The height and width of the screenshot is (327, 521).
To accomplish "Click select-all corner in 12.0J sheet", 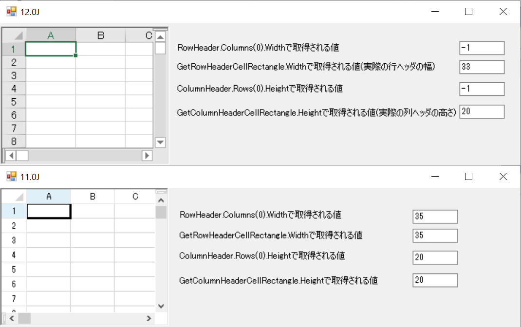I will click(x=14, y=36).
